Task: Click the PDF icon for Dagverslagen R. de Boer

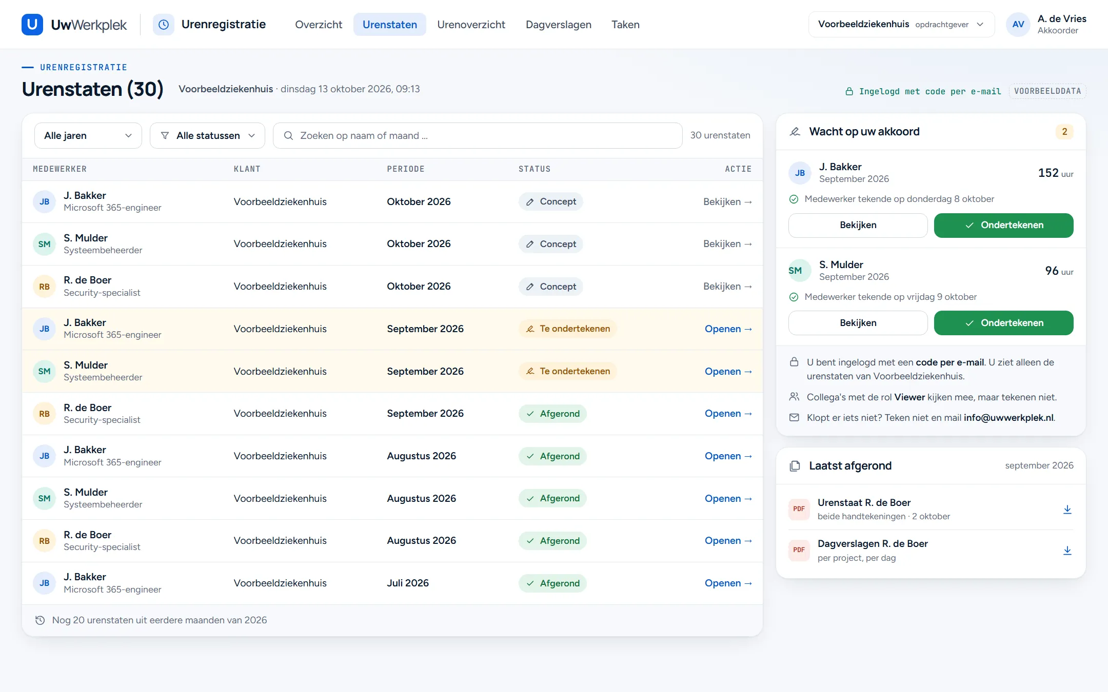Action: [x=799, y=550]
